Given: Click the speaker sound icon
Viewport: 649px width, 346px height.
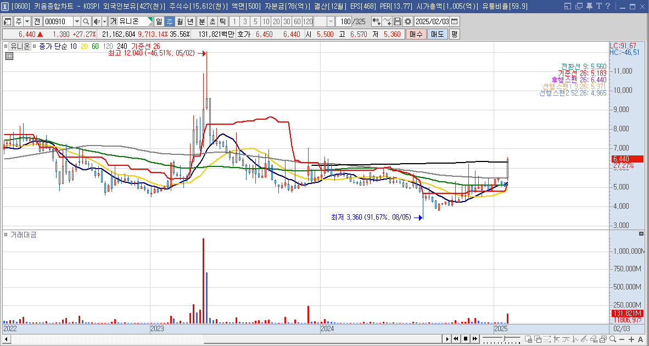Looking at the screenshot, I should pyautogui.click(x=97, y=21).
